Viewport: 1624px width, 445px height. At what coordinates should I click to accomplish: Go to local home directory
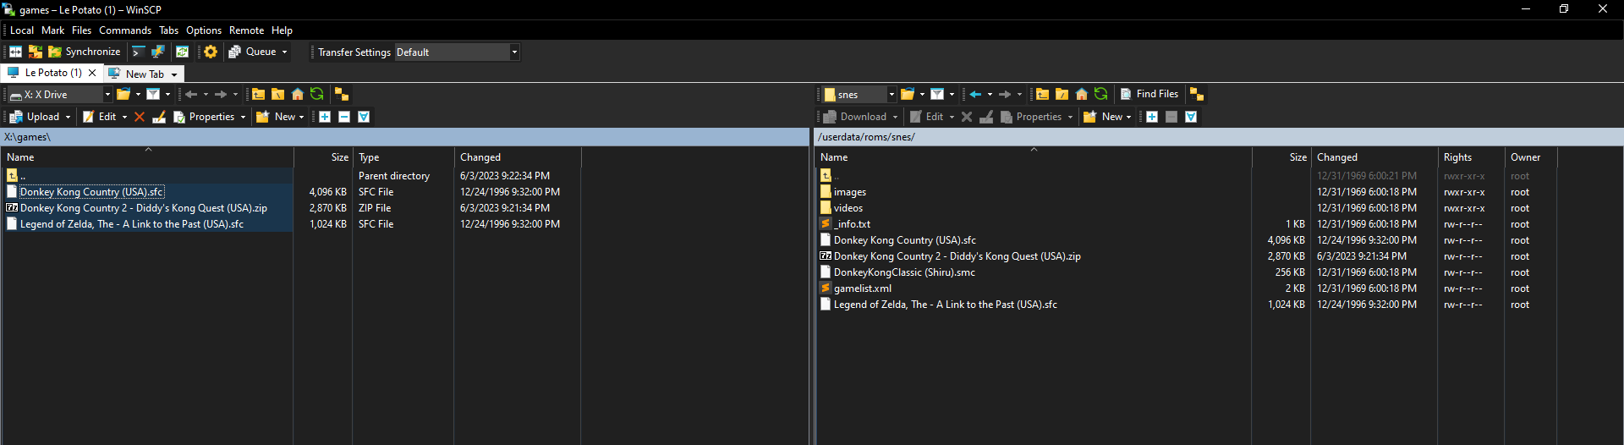coord(297,94)
